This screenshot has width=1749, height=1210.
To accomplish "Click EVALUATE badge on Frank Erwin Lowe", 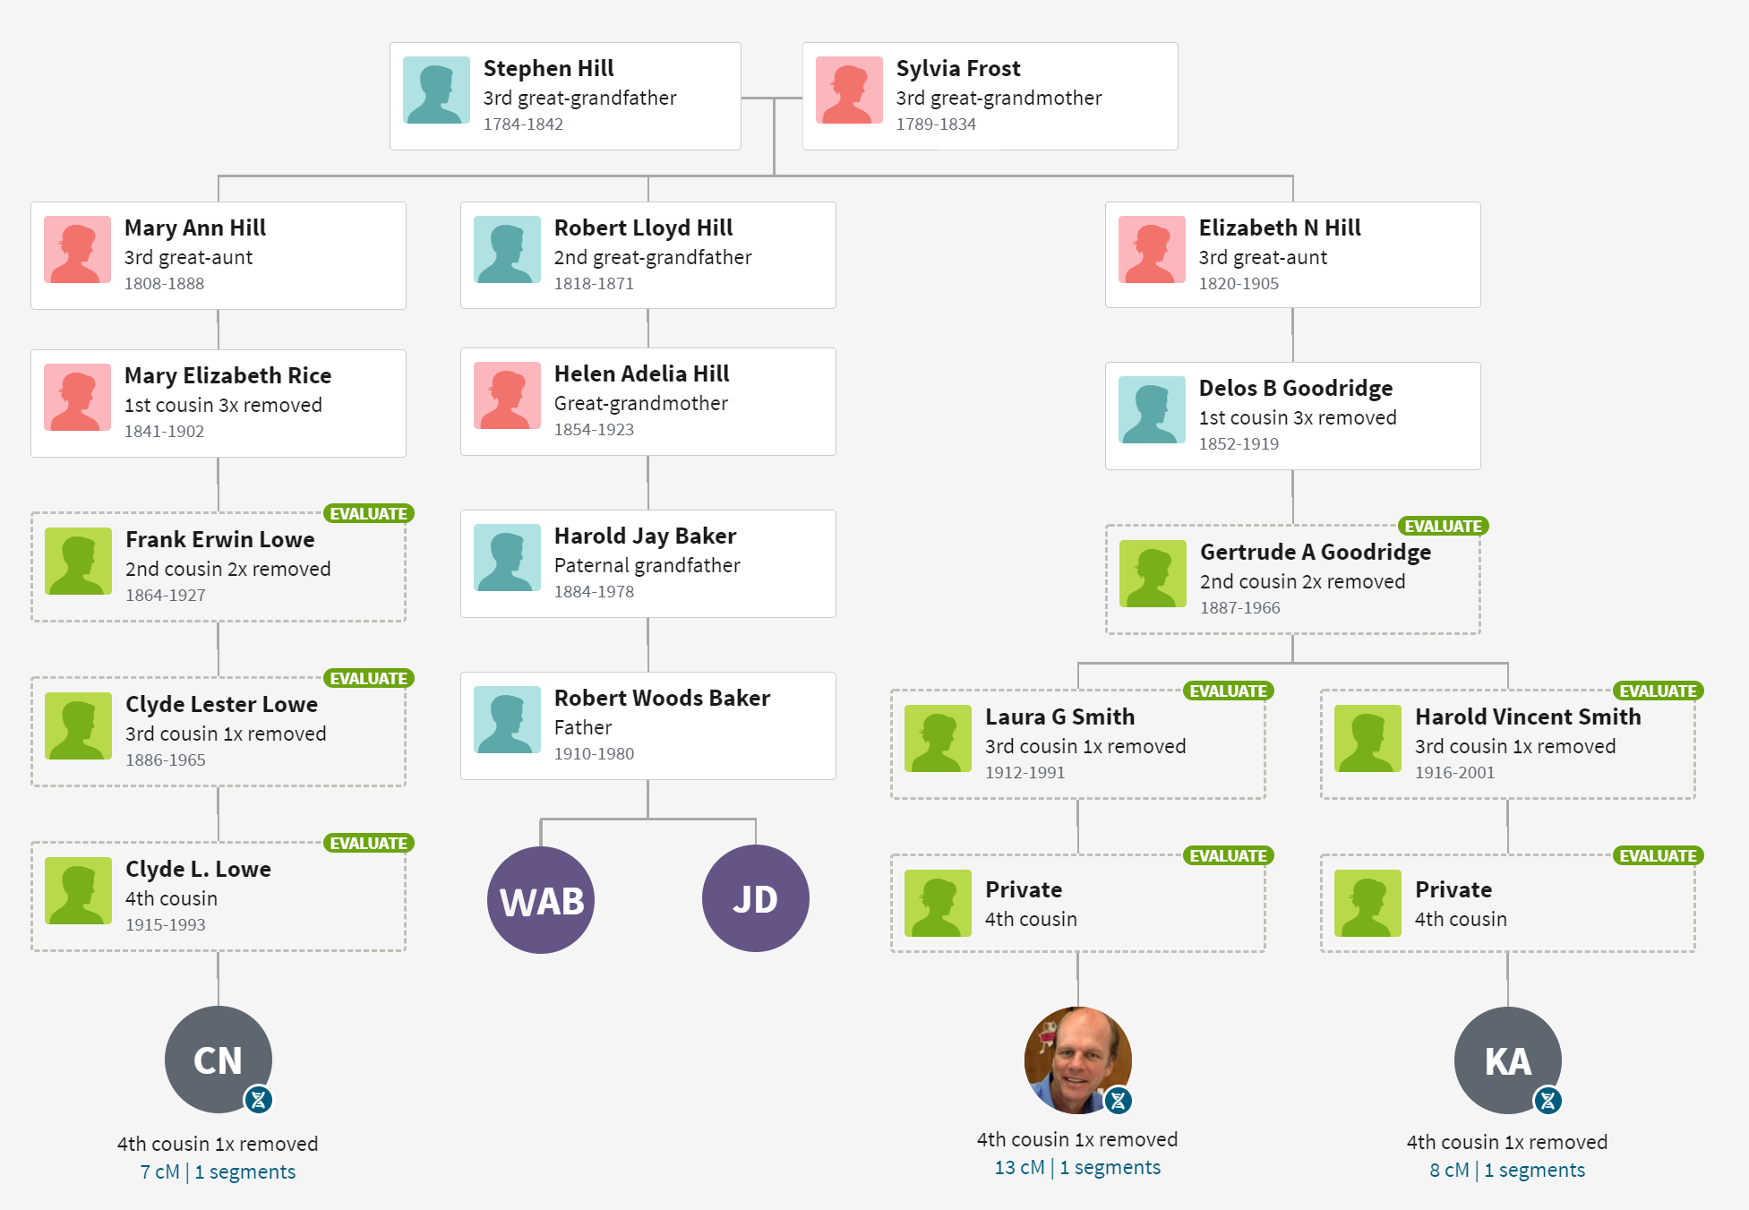I will coord(368,514).
